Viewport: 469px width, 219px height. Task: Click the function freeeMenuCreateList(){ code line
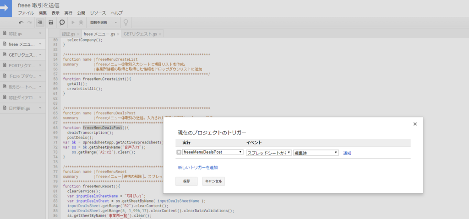coord(97,79)
